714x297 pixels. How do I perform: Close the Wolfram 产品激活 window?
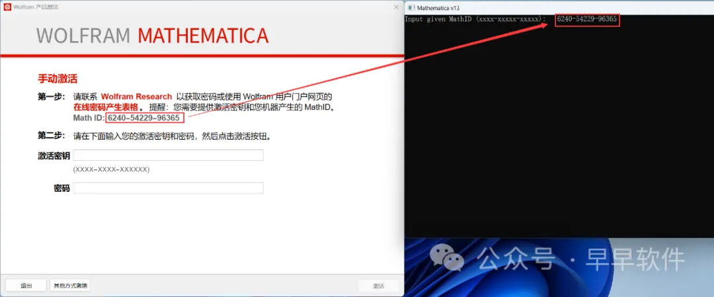tap(396, 7)
